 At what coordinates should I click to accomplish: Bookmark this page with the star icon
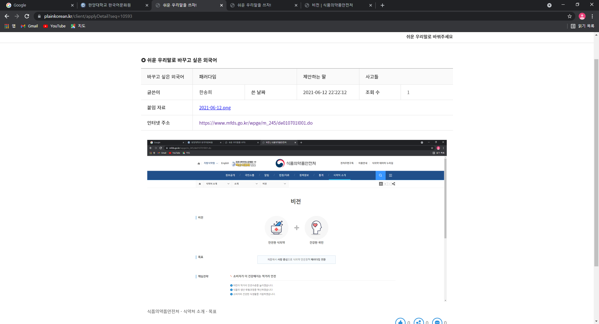[570, 16]
